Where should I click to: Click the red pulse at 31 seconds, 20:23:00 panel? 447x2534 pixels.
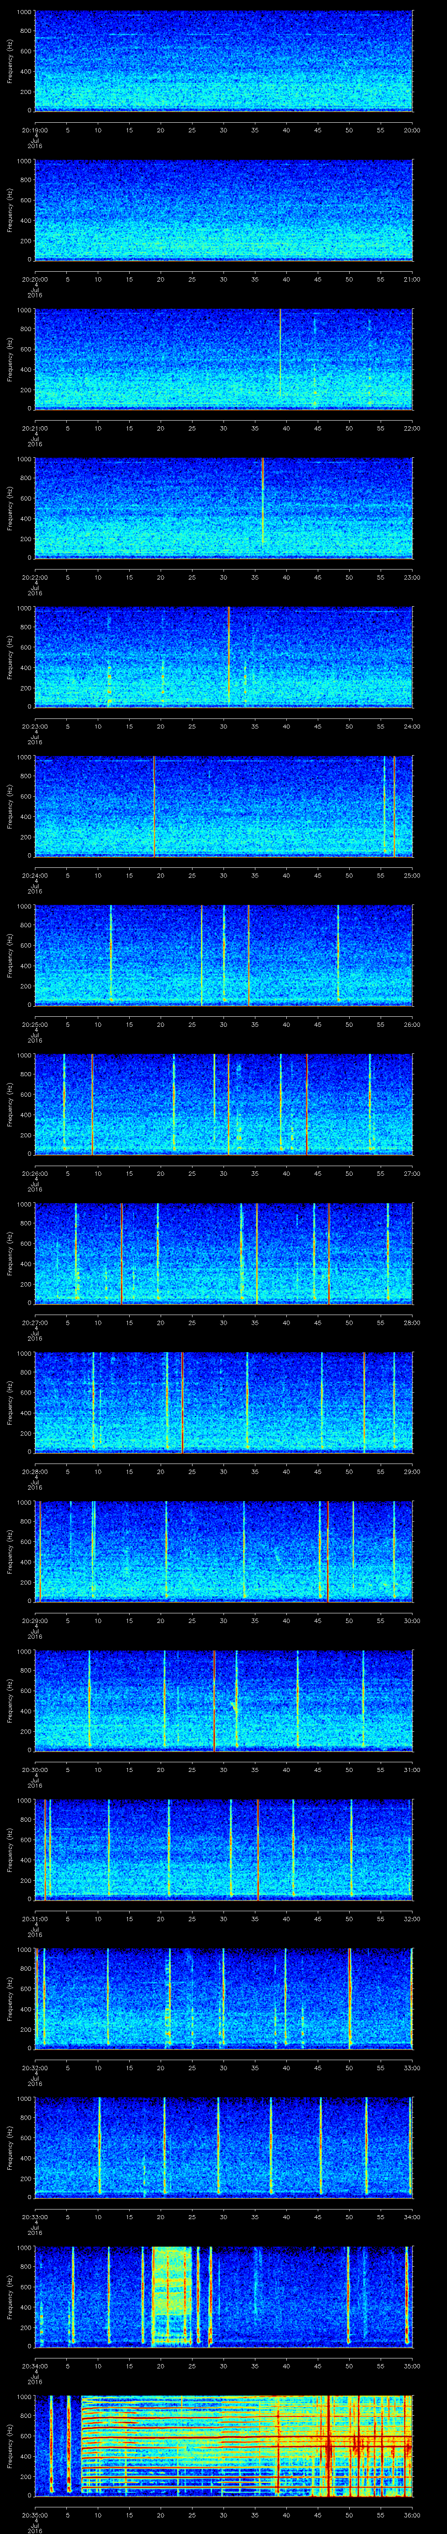(229, 657)
